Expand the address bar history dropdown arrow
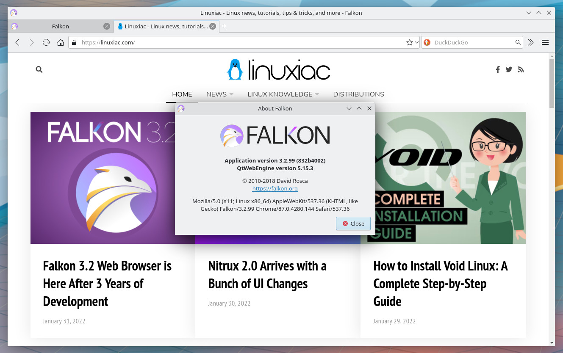Viewport: 563px width, 353px height. 417,43
